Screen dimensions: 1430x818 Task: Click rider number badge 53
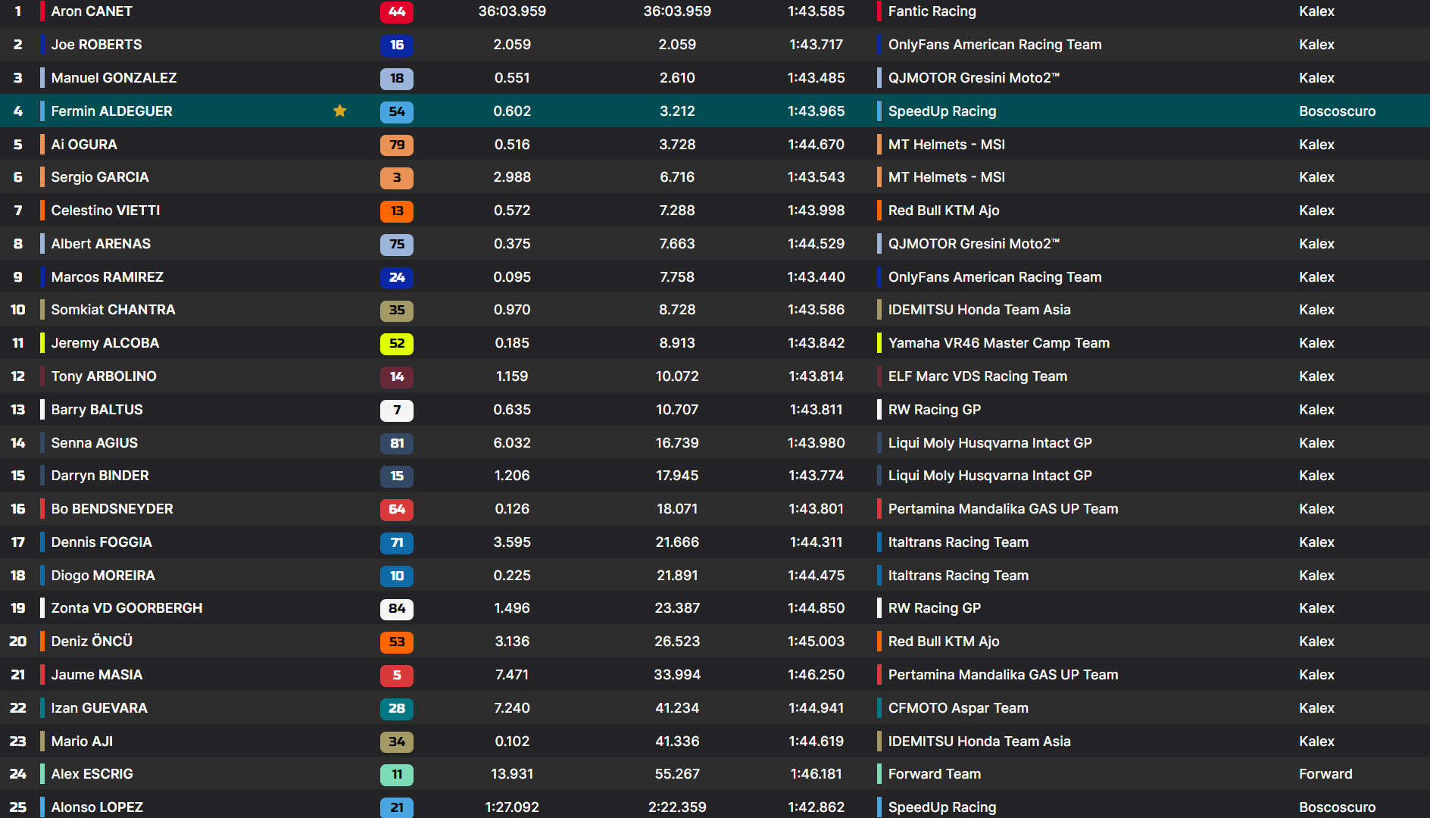coord(397,642)
